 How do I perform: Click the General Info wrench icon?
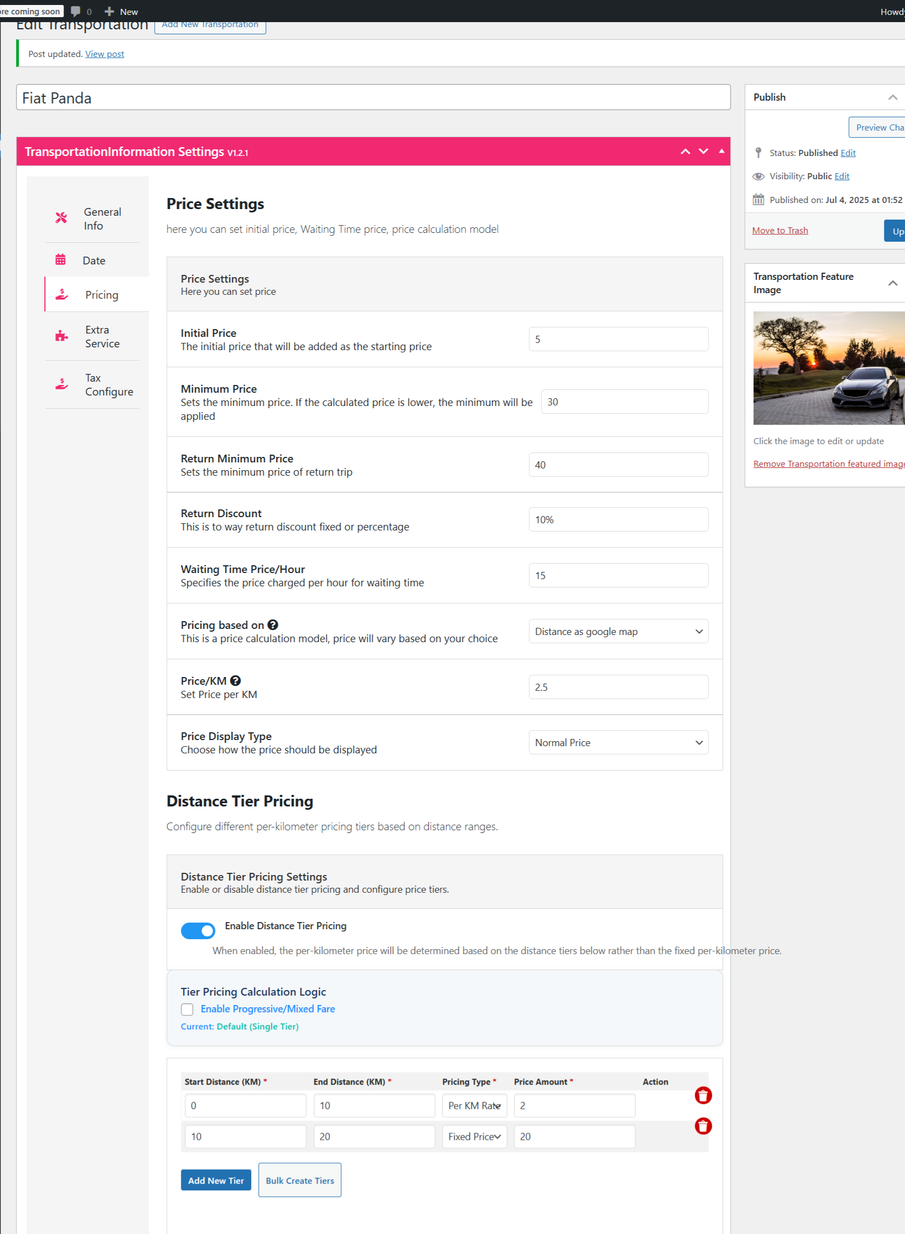click(x=61, y=218)
